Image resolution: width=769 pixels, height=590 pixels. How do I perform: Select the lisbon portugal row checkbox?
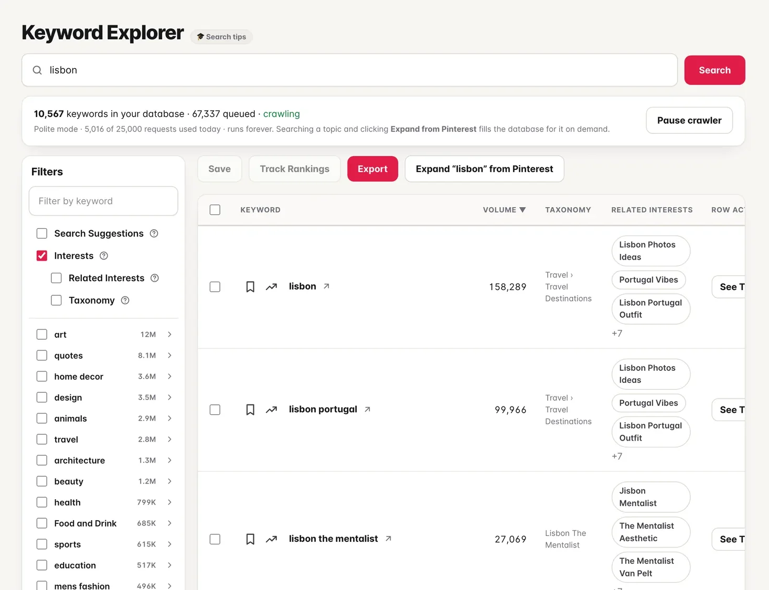(x=215, y=410)
